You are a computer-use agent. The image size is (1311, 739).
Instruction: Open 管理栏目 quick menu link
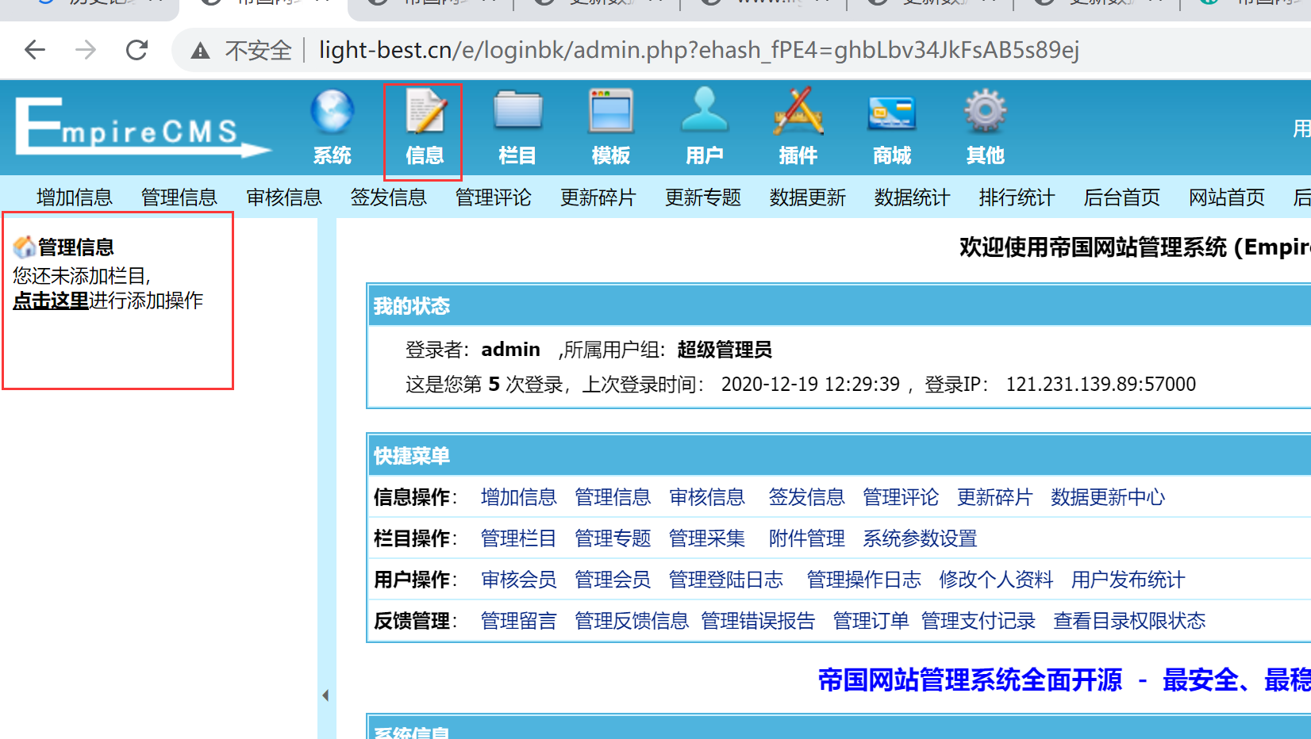coord(518,538)
